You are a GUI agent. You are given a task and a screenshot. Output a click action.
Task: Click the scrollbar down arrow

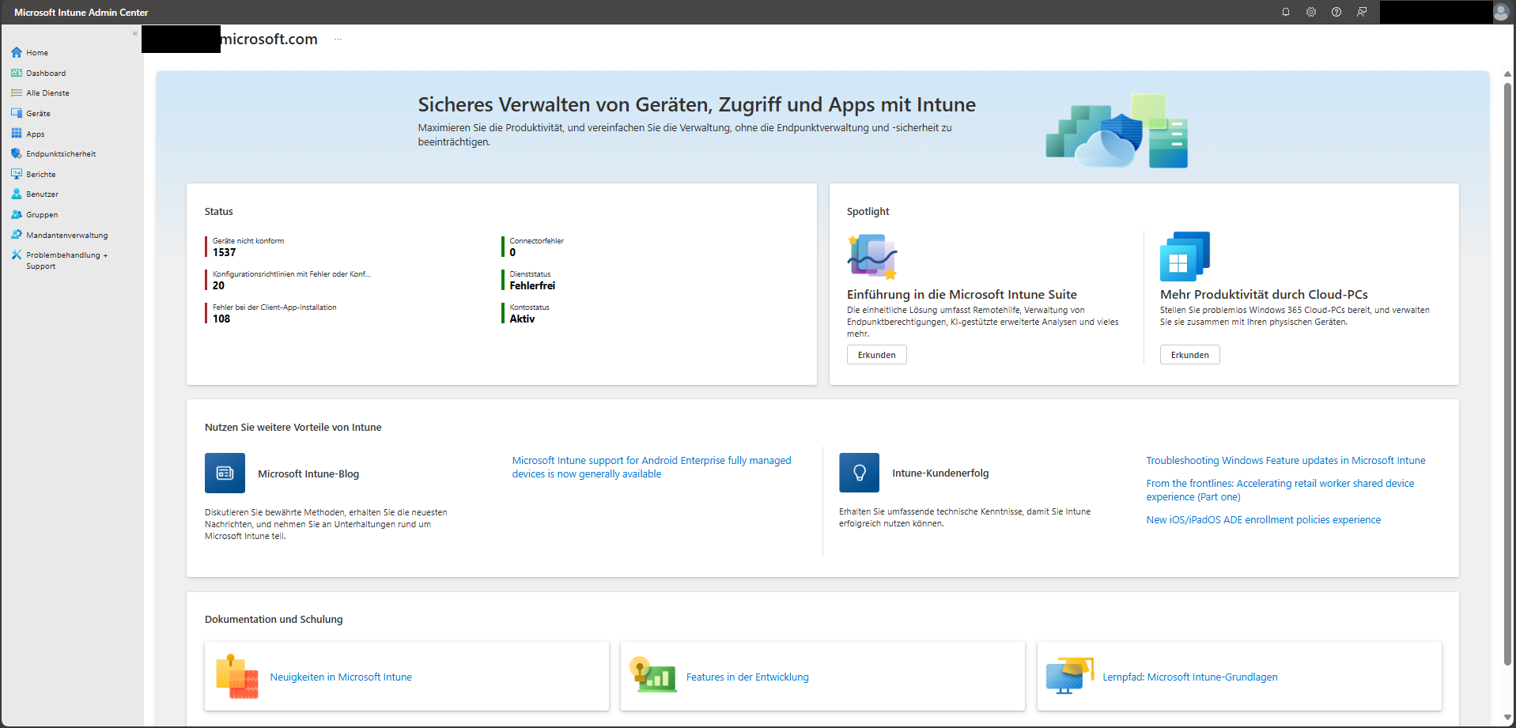click(1507, 717)
